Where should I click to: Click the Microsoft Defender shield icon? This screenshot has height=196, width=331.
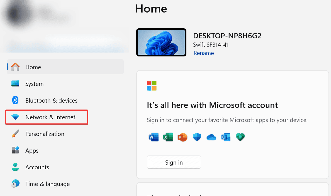[x=197, y=137]
